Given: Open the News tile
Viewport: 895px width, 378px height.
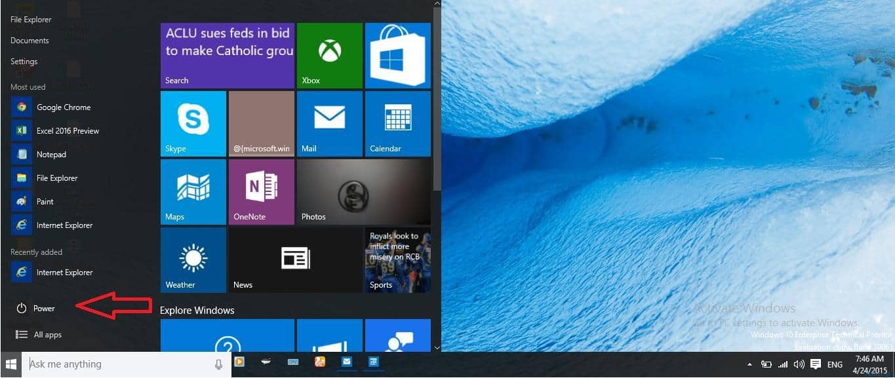Looking at the screenshot, I should (x=295, y=260).
